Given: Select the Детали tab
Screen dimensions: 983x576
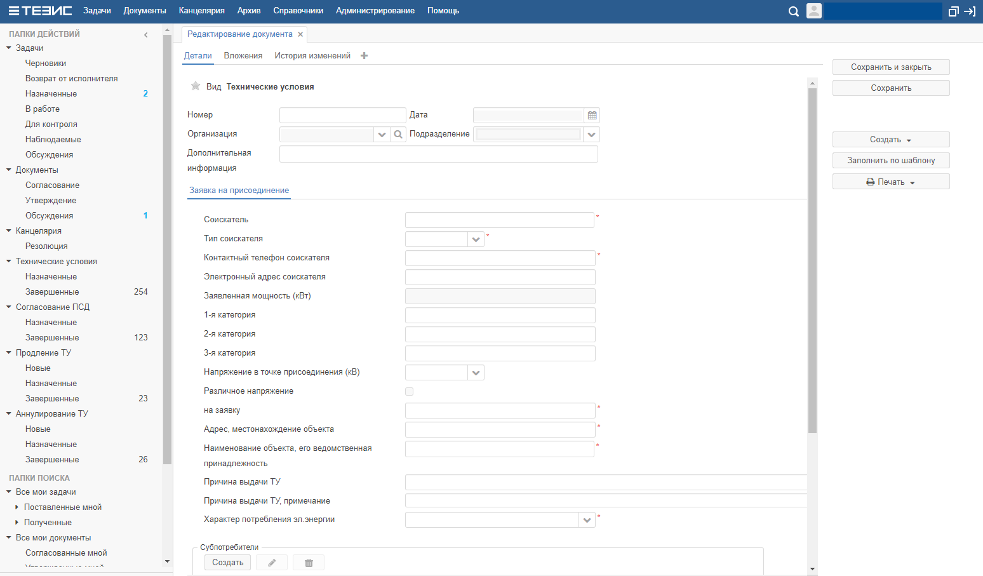Looking at the screenshot, I should coord(198,56).
